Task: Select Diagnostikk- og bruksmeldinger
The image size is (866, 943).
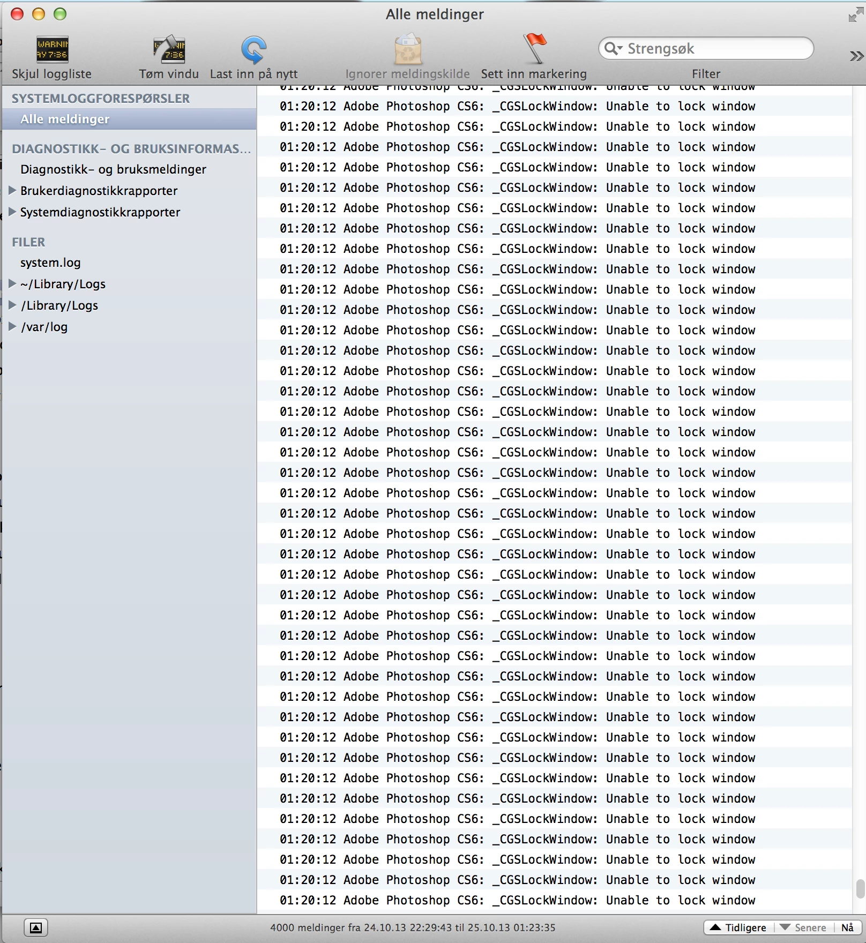Action: point(113,169)
